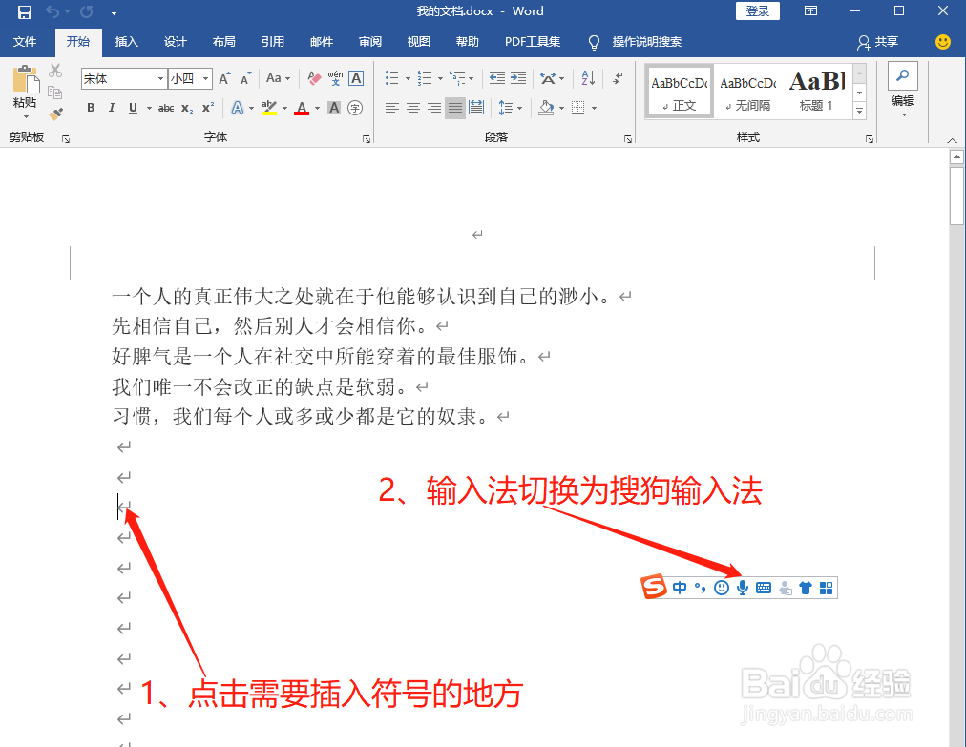Open the font size dropdown
966x747 pixels.
pyautogui.click(x=203, y=78)
